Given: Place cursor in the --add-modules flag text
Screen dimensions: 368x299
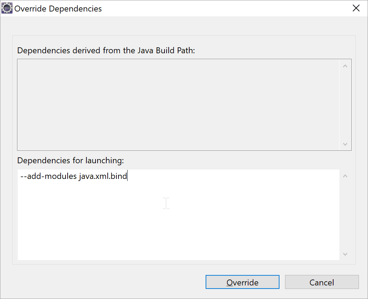Looking at the screenshot, I should click(48, 176).
